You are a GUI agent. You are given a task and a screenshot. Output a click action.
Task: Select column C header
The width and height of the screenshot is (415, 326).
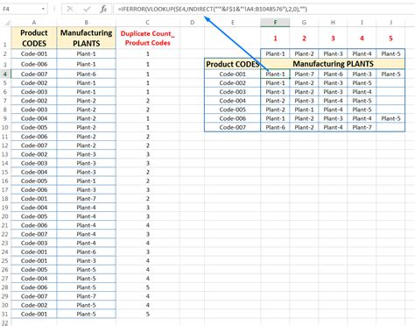click(x=148, y=23)
